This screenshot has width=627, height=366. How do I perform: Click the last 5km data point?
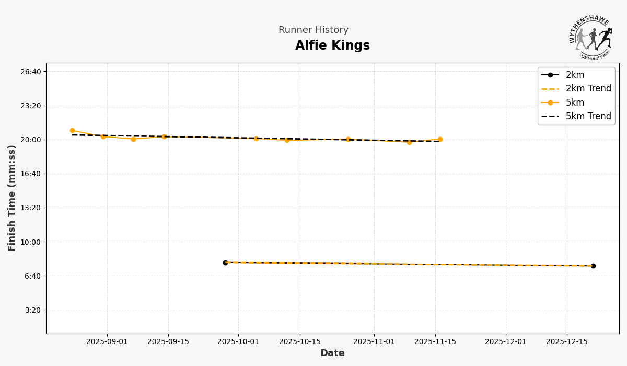pos(440,139)
